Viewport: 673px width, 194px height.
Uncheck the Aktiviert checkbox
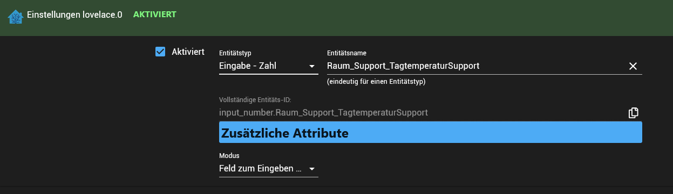160,52
